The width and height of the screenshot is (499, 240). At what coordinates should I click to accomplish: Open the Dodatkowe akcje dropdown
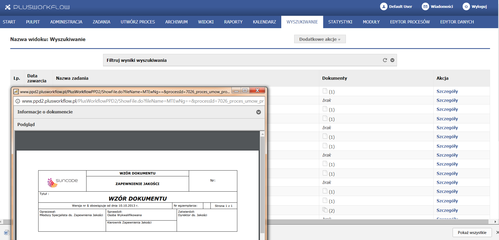[x=320, y=39]
